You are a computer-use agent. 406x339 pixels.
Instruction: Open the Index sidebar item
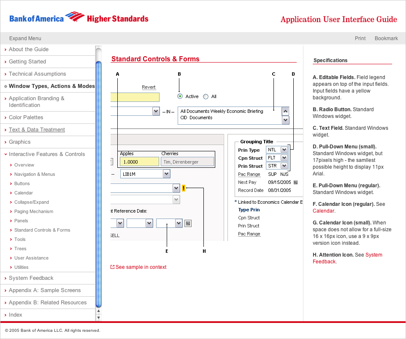(x=16, y=314)
